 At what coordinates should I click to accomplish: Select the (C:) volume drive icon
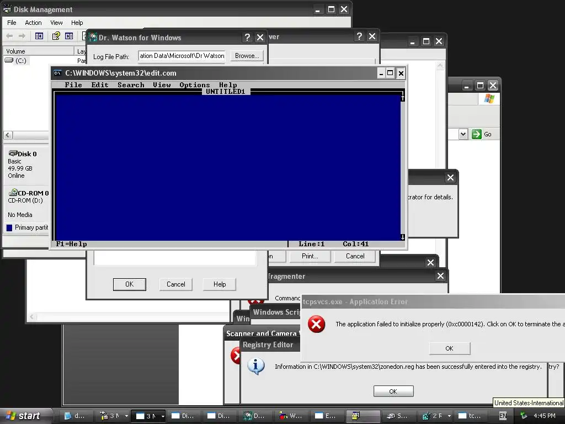[x=9, y=60]
